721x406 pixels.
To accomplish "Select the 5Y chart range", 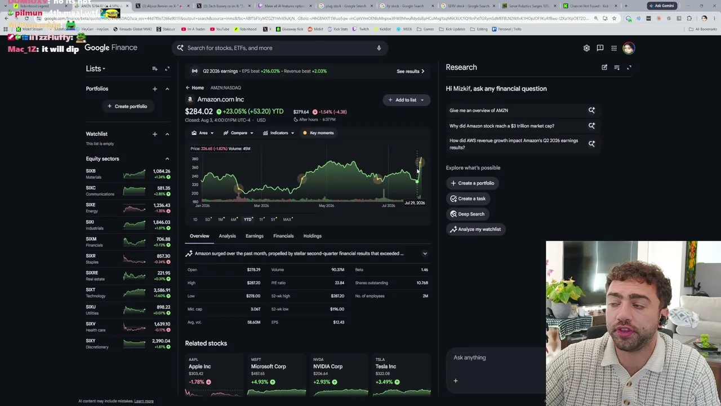I will [x=274, y=219].
